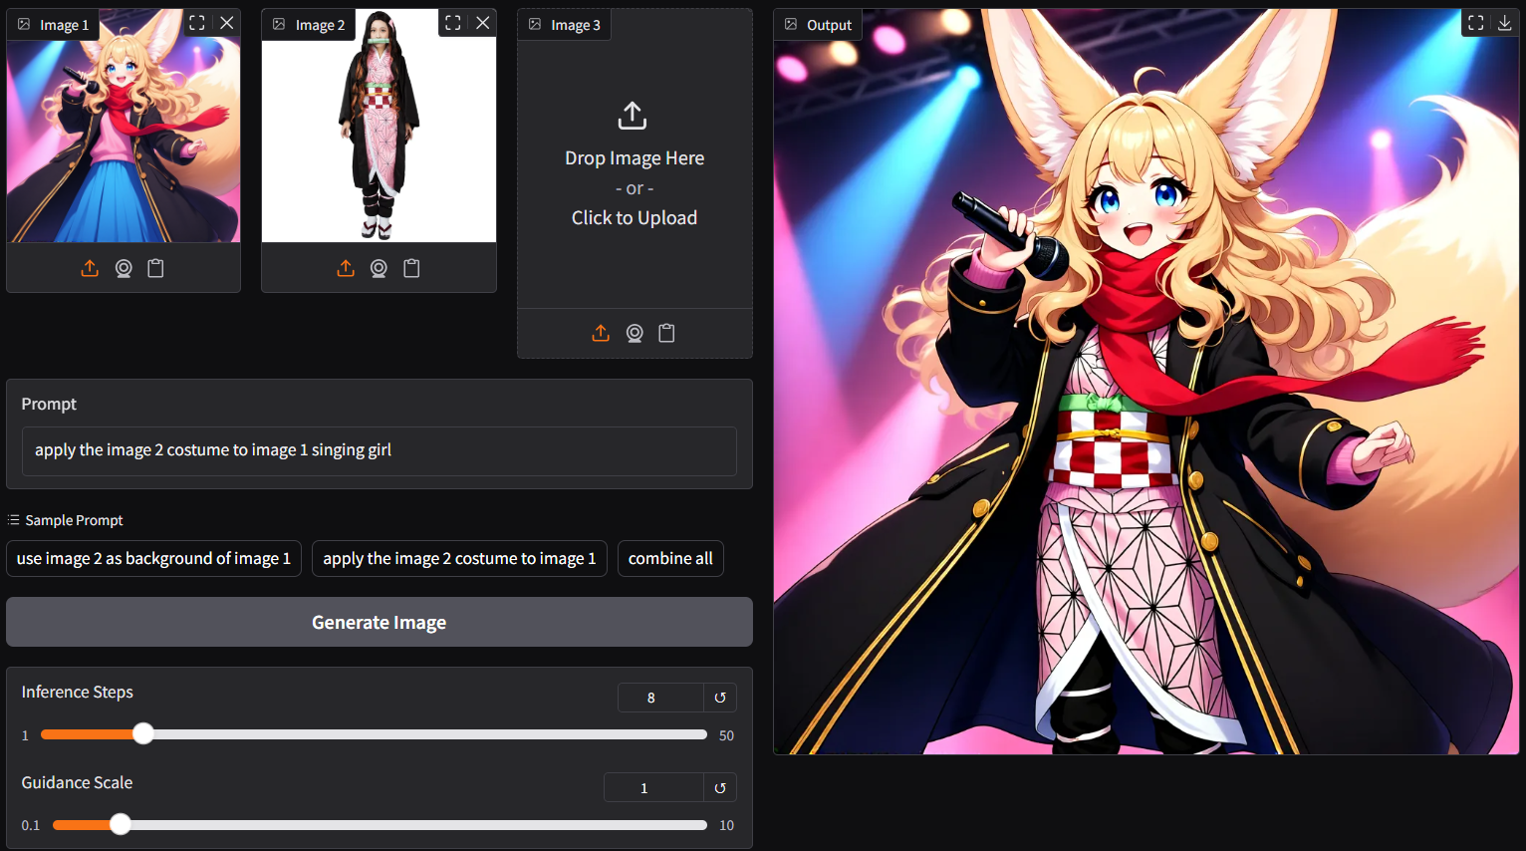1526x851 pixels.
Task: Click upload icon under Image 1
Action: click(x=90, y=268)
